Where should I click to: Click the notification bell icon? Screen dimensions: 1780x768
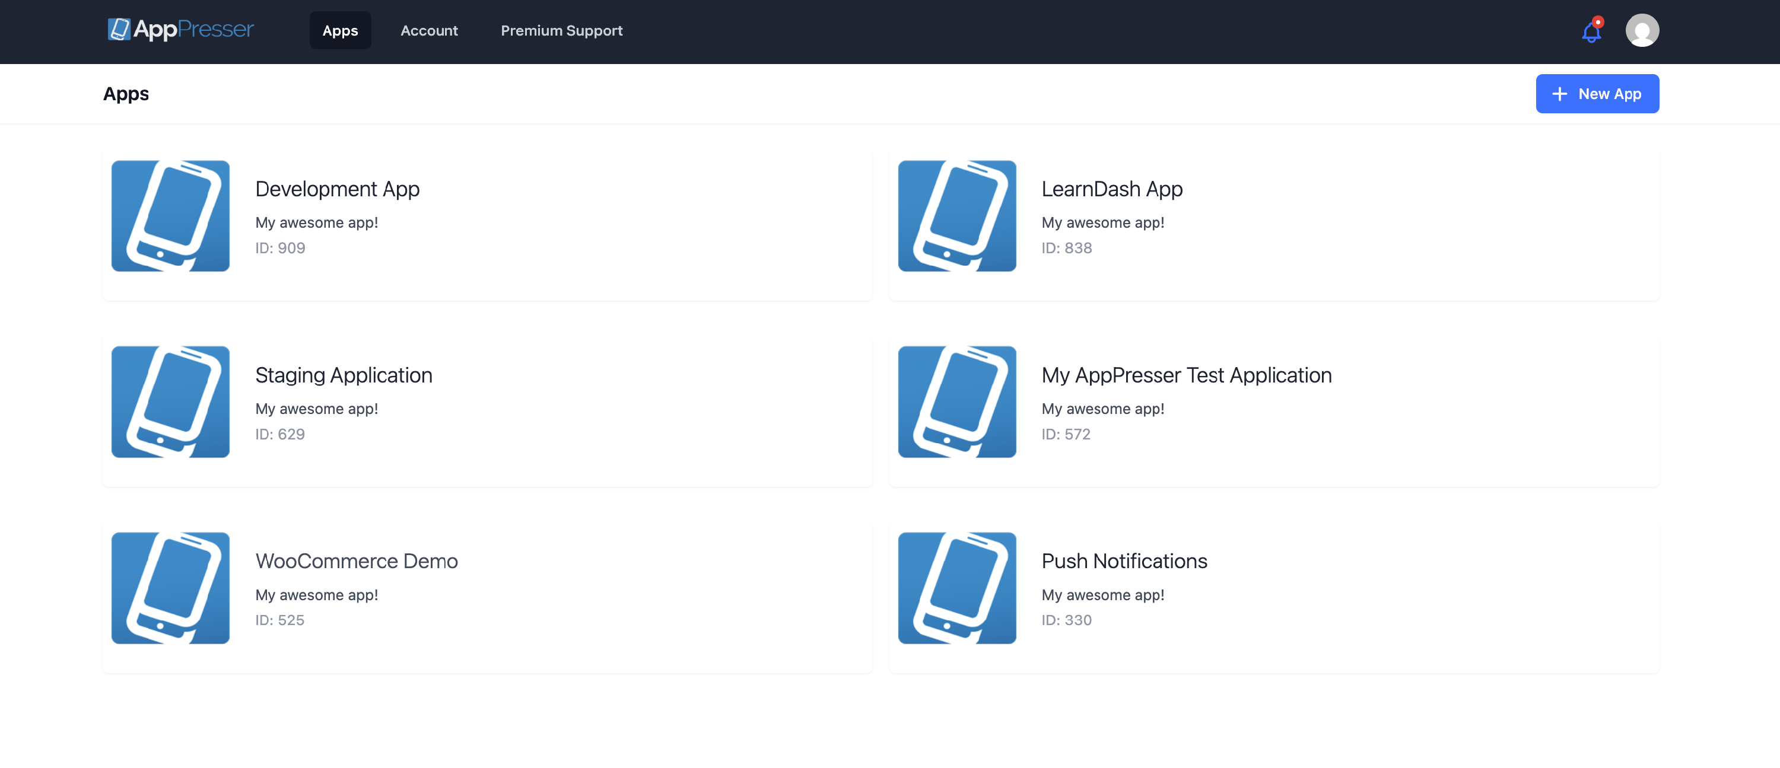(x=1591, y=31)
